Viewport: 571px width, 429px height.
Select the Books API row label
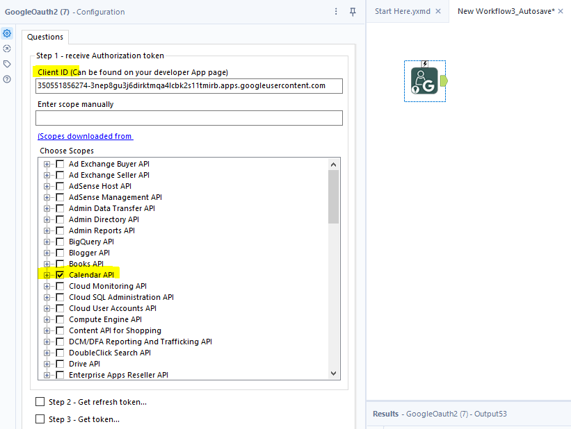pyautogui.click(x=86, y=264)
